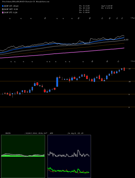Click the tallest blue candlestick in the price chart
Screen dimensions: 135x178
[x=57, y=82]
